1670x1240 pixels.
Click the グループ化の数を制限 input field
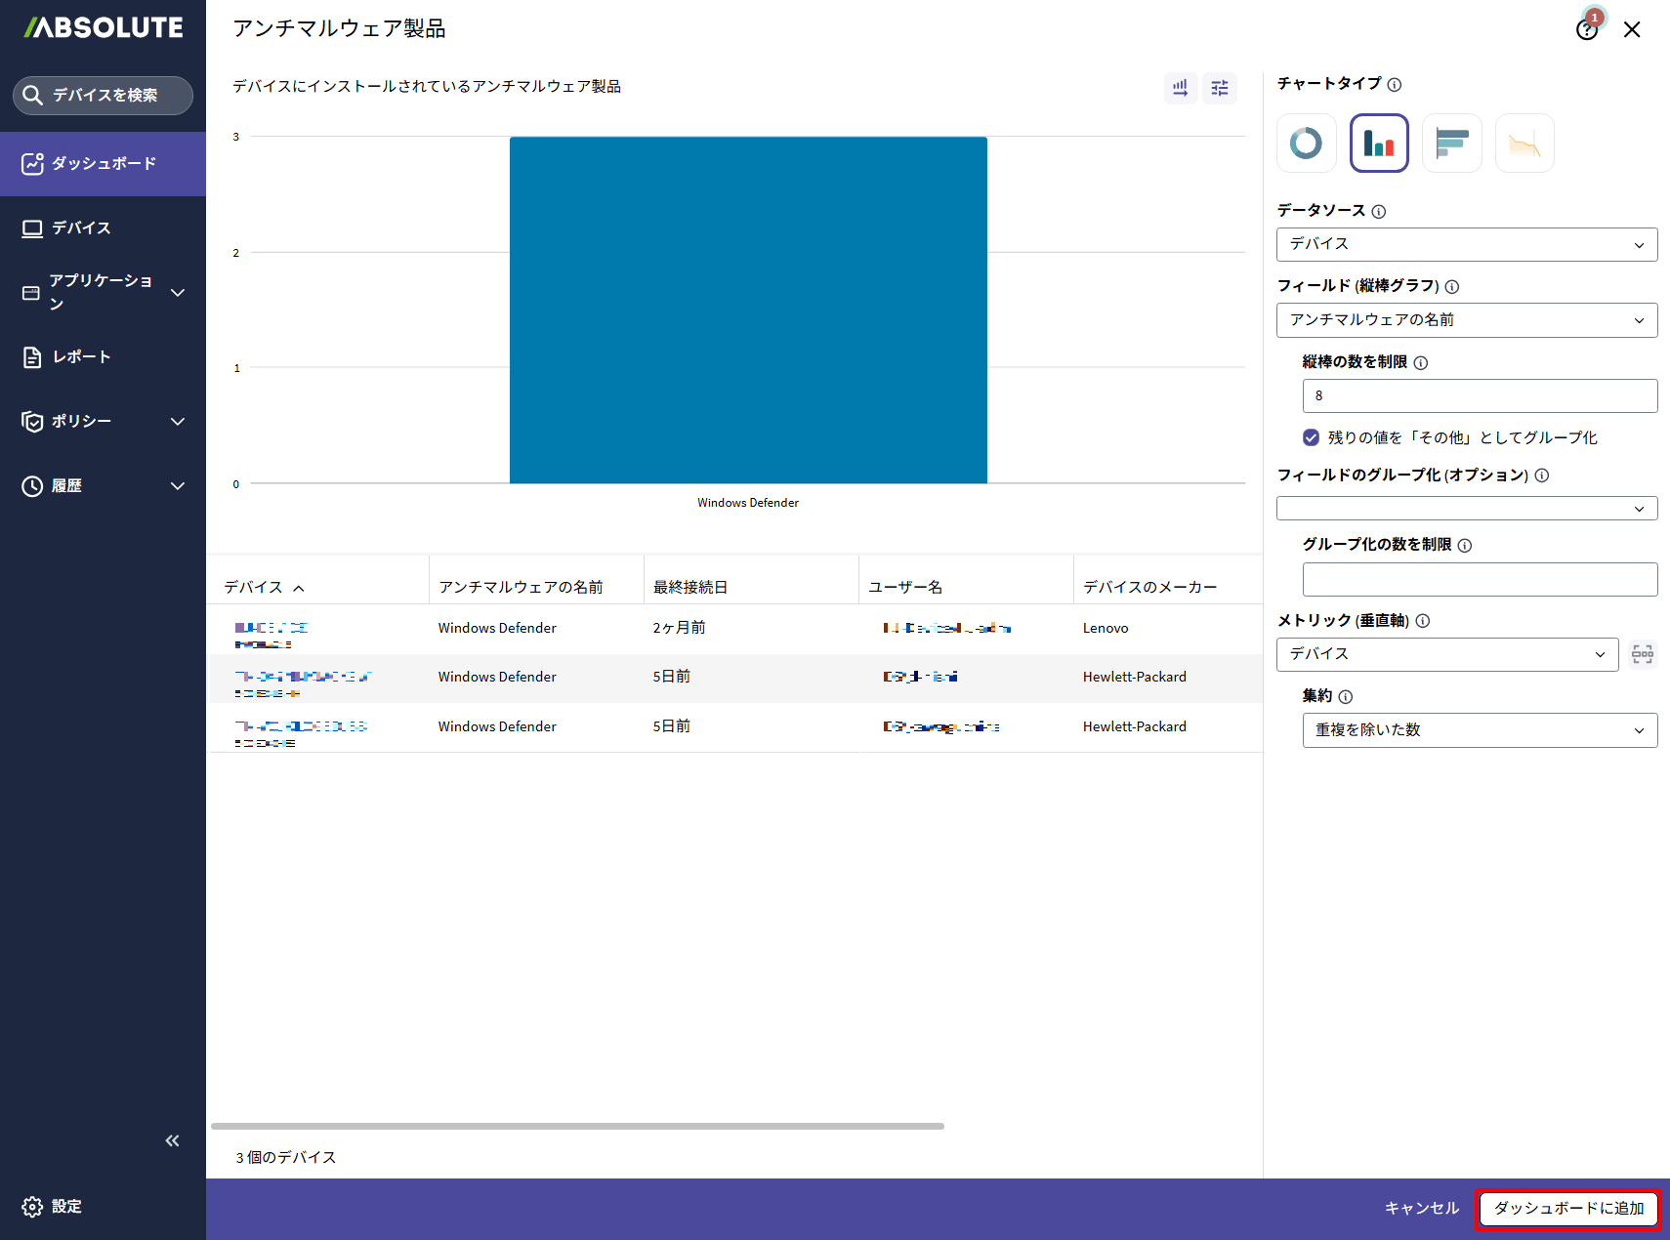click(1480, 579)
